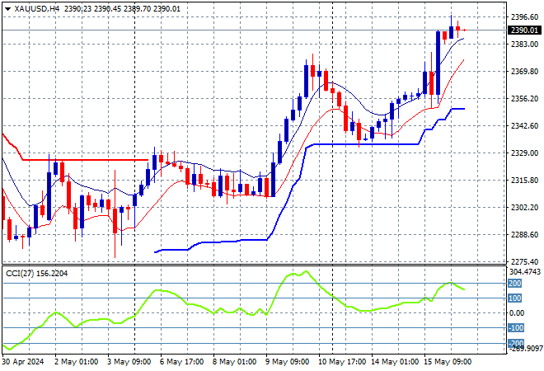Select the CCI 0.00 level label
The height and width of the screenshot is (371, 544).
[513, 313]
